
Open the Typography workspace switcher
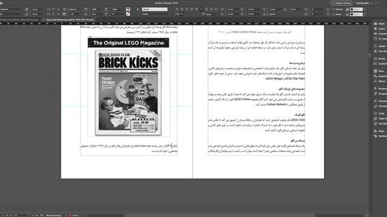[x=364, y=3]
